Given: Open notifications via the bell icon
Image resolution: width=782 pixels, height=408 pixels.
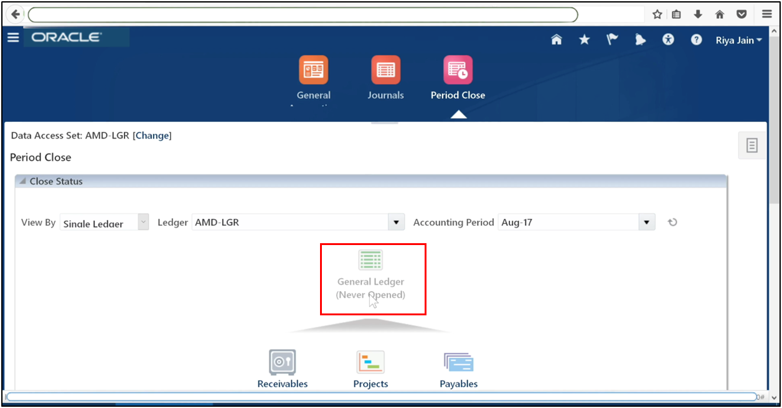Looking at the screenshot, I should click(640, 39).
